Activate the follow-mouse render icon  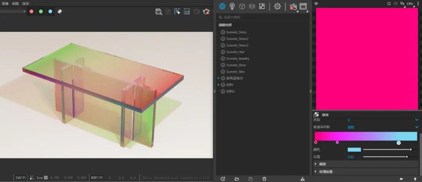point(177,12)
